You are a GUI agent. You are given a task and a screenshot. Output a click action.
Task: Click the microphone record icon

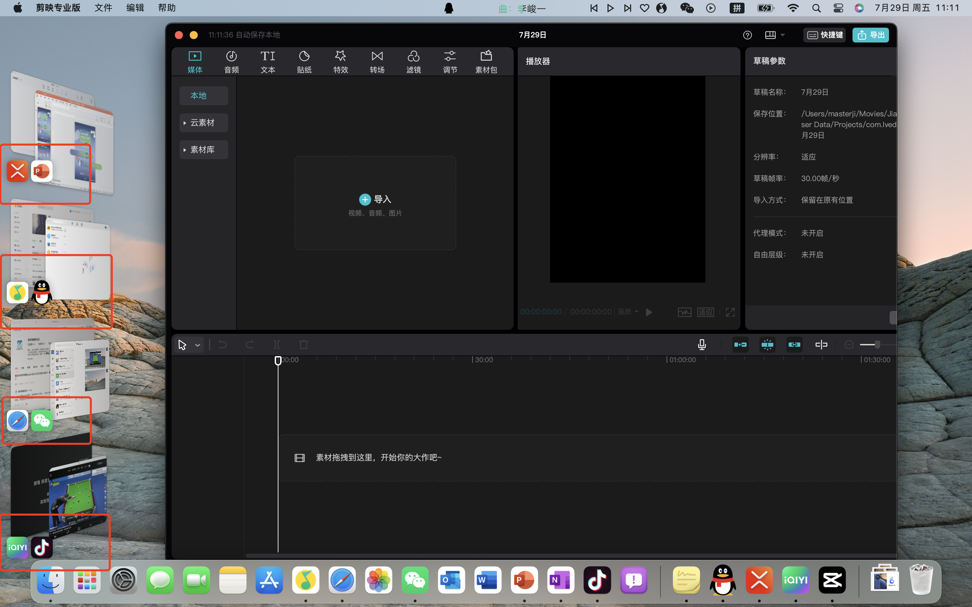pos(702,344)
